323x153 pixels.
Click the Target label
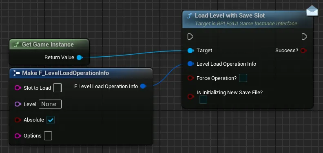pos(204,51)
